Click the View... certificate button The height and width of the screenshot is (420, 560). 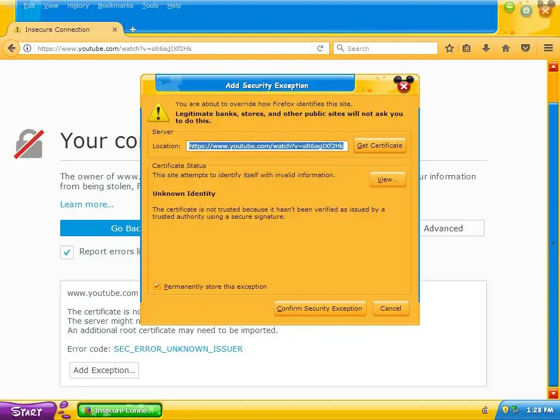388,179
